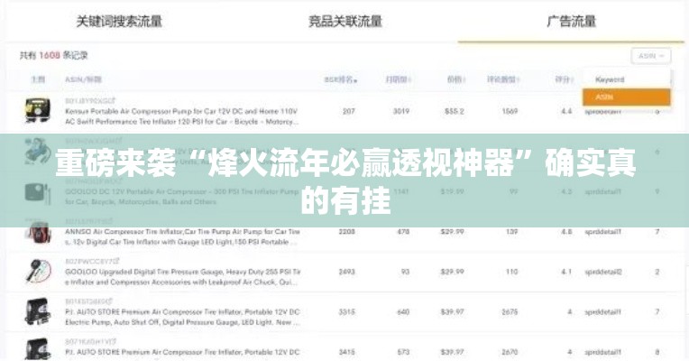The width and height of the screenshot is (689, 361).
Task: Switch to the 竞品关联流量 tab
Action: coord(344,21)
